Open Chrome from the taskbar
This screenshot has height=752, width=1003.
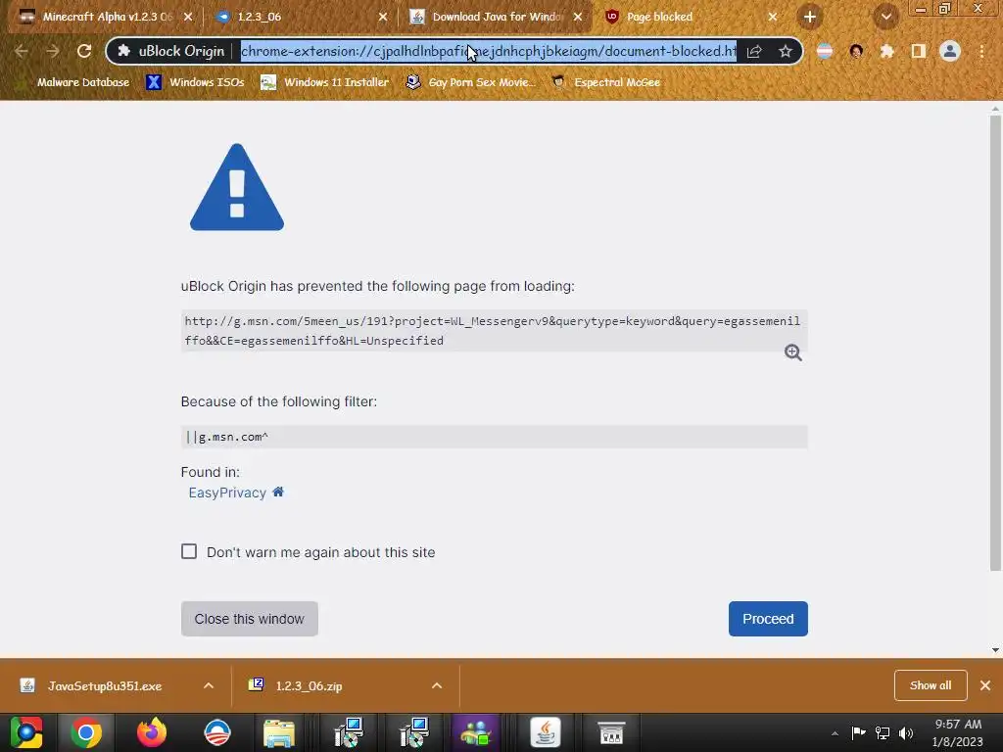(86, 732)
